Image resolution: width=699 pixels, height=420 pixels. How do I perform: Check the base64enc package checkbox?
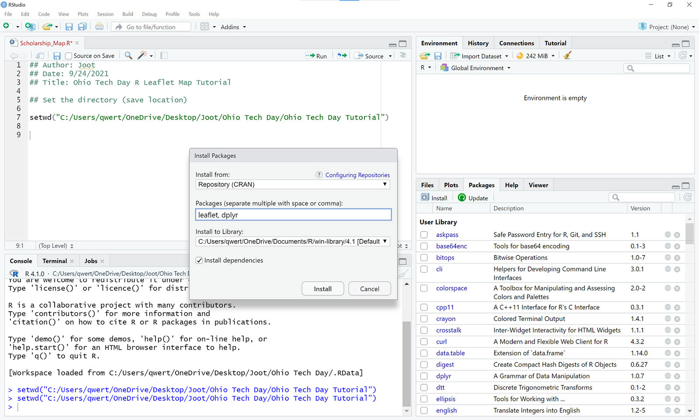point(424,246)
